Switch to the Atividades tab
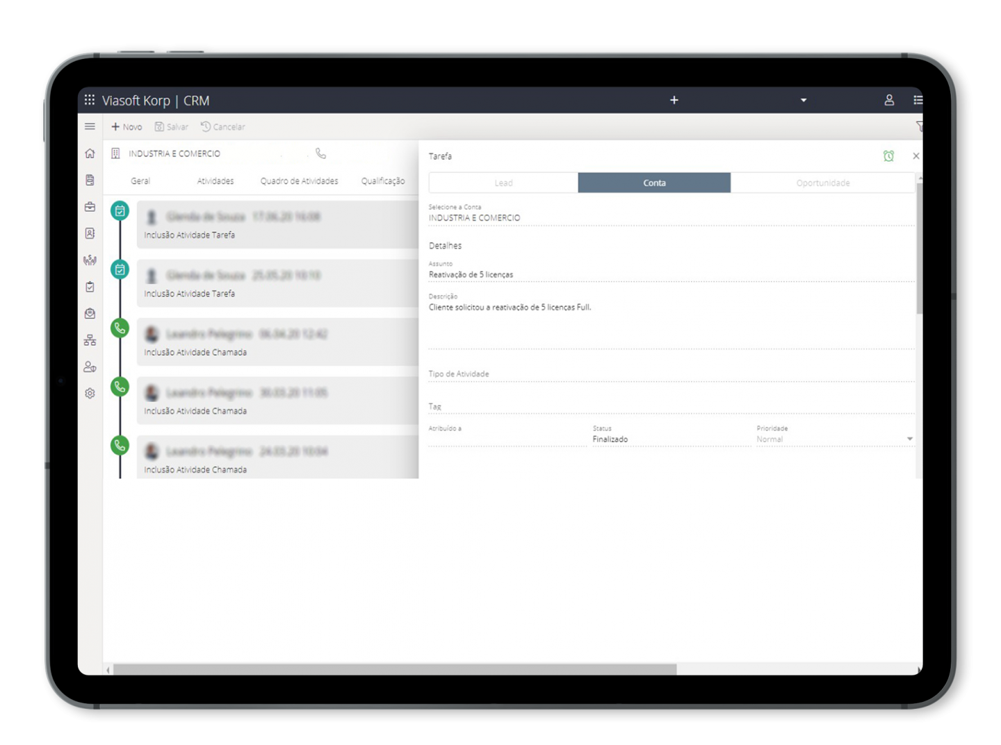The image size is (1001, 745). coord(215,181)
